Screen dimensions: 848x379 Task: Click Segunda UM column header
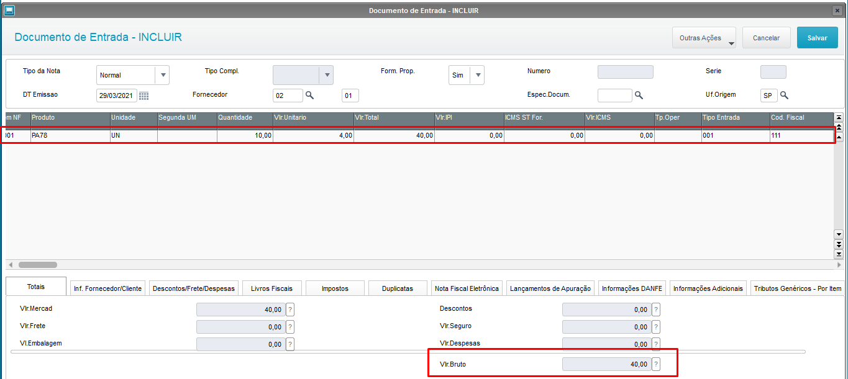click(x=187, y=117)
